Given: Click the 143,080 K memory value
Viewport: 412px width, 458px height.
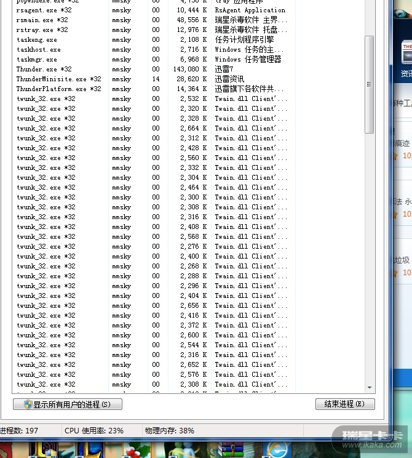Looking at the screenshot, I should (190, 69).
